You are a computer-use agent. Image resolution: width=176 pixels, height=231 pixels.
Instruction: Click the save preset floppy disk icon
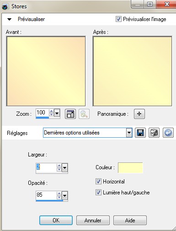pyautogui.click(x=140, y=133)
